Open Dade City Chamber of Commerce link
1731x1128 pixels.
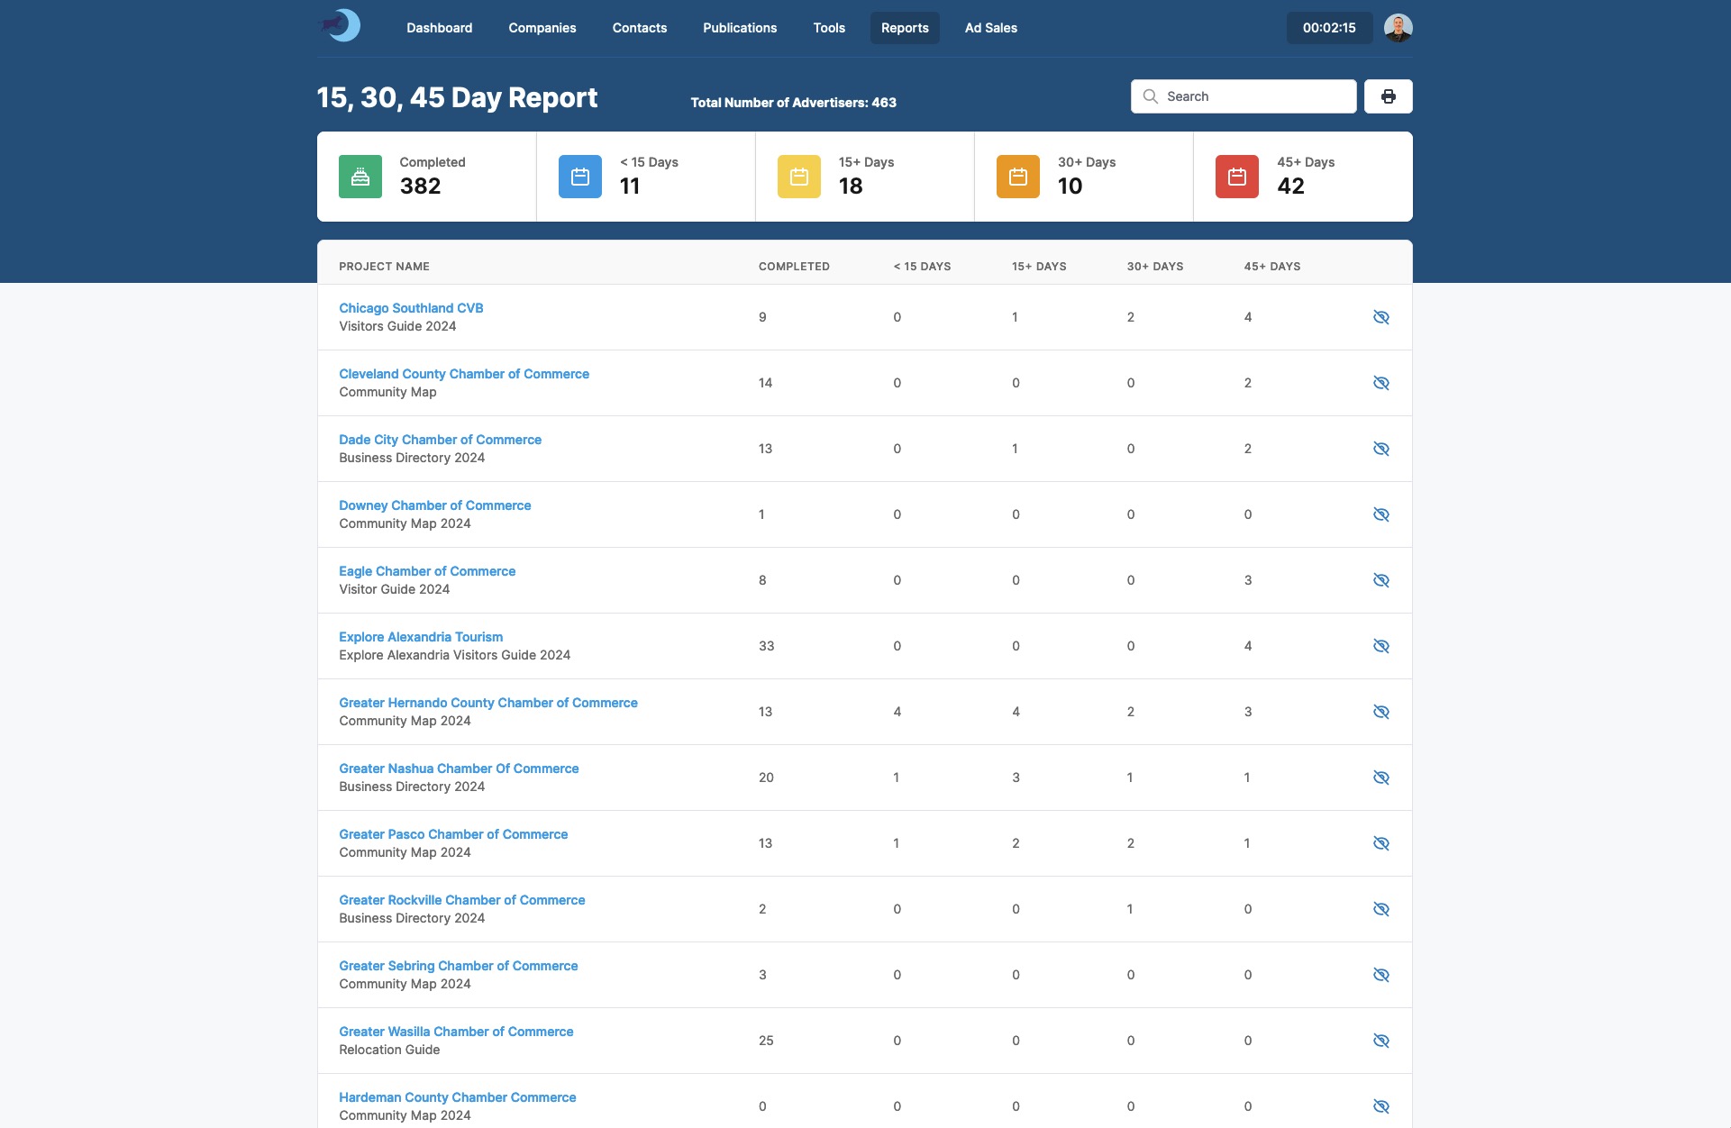(440, 440)
